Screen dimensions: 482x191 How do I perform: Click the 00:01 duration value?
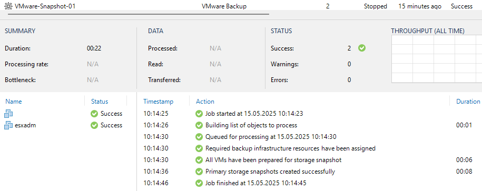(x=464, y=125)
